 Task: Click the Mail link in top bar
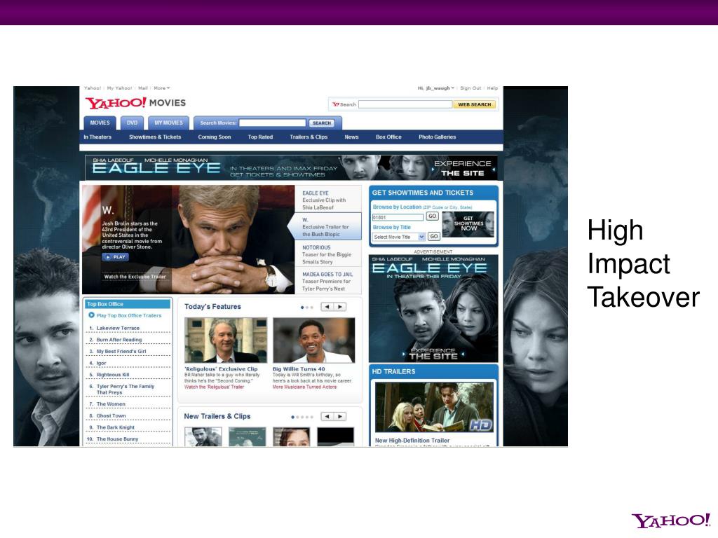tap(143, 88)
